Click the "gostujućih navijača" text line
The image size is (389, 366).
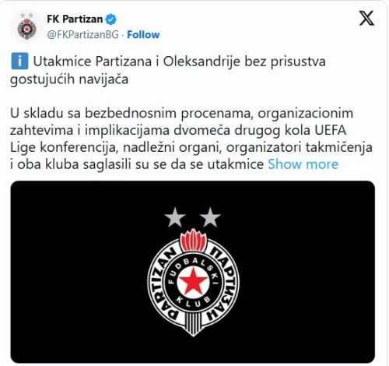point(69,79)
